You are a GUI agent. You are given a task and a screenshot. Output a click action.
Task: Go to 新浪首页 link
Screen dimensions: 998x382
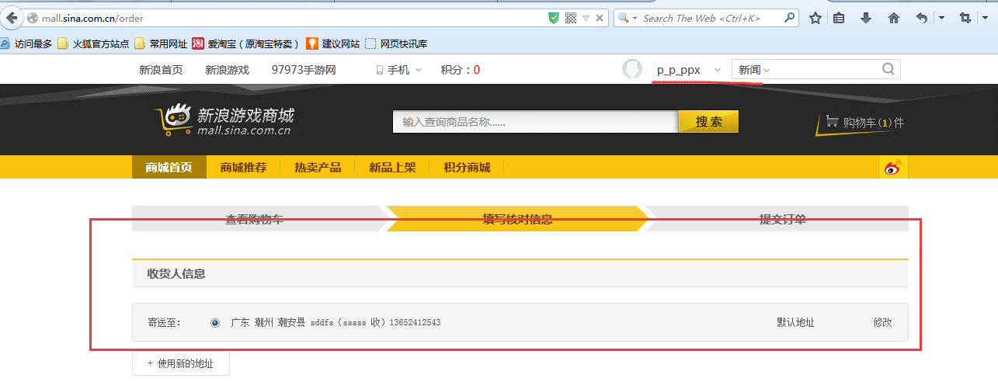tap(161, 70)
